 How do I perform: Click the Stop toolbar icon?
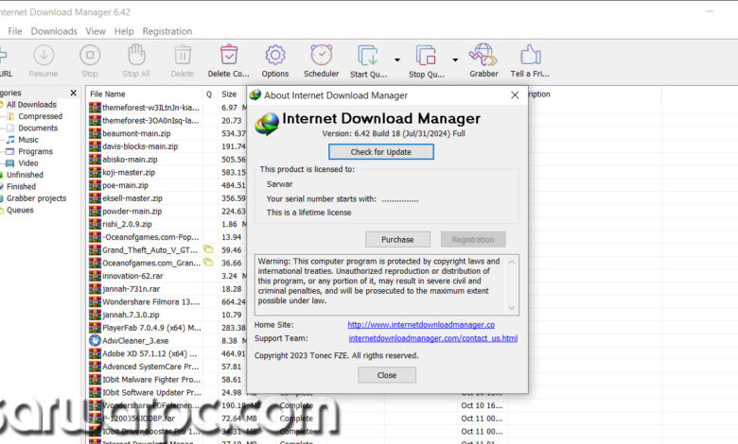(90, 56)
